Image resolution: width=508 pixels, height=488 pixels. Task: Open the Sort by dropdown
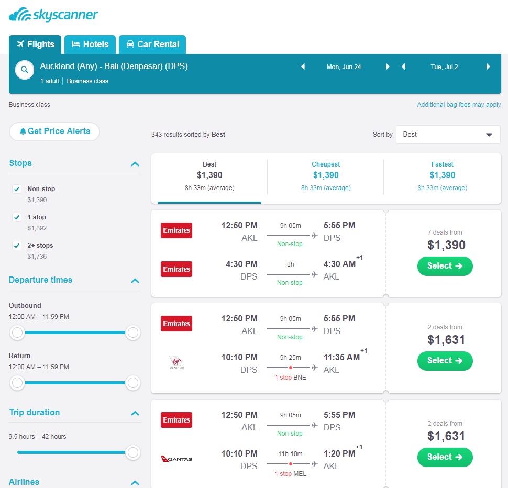(448, 135)
